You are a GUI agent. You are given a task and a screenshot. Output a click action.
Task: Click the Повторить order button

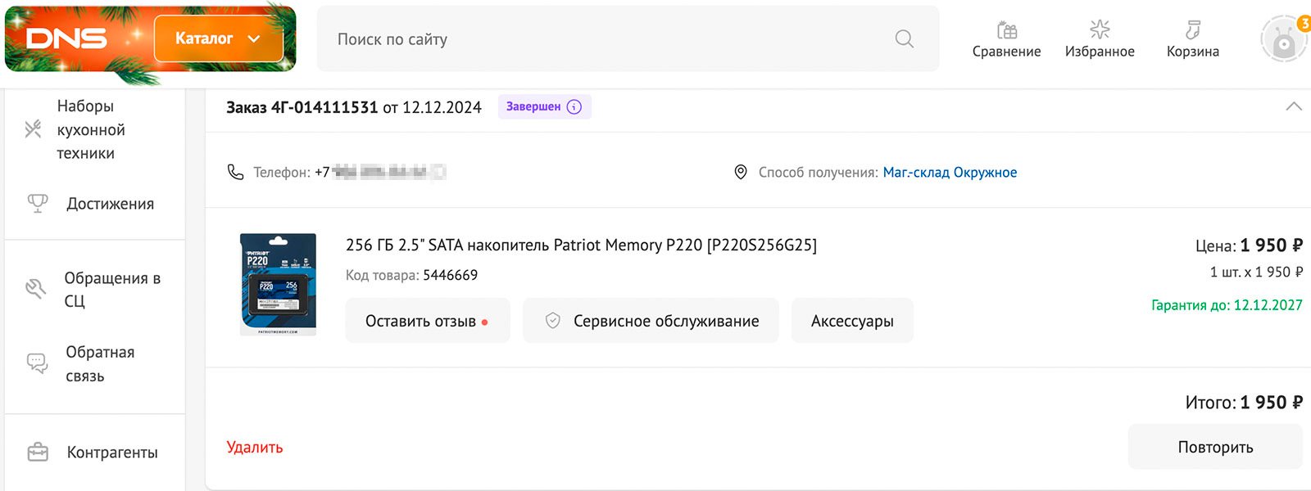pyautogui.click(x=1215, y=447)
